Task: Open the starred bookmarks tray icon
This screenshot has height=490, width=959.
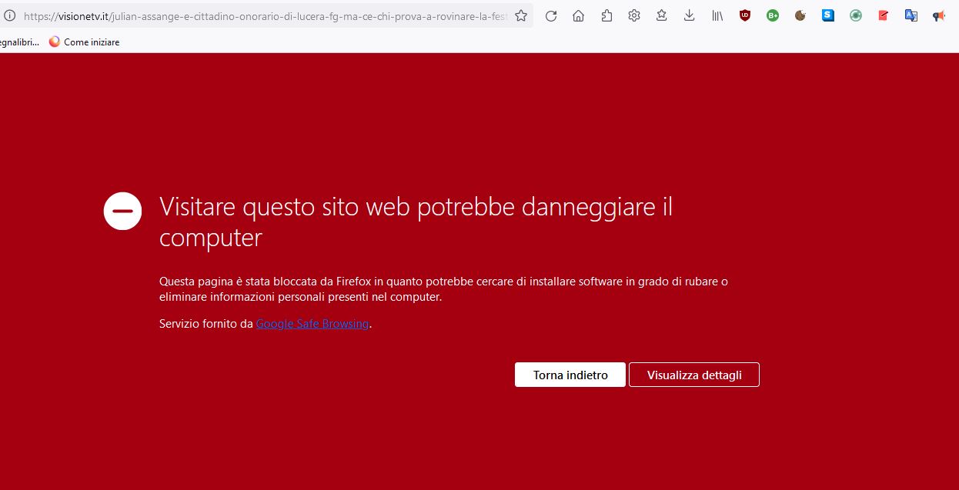Action: tap(662, 15)
